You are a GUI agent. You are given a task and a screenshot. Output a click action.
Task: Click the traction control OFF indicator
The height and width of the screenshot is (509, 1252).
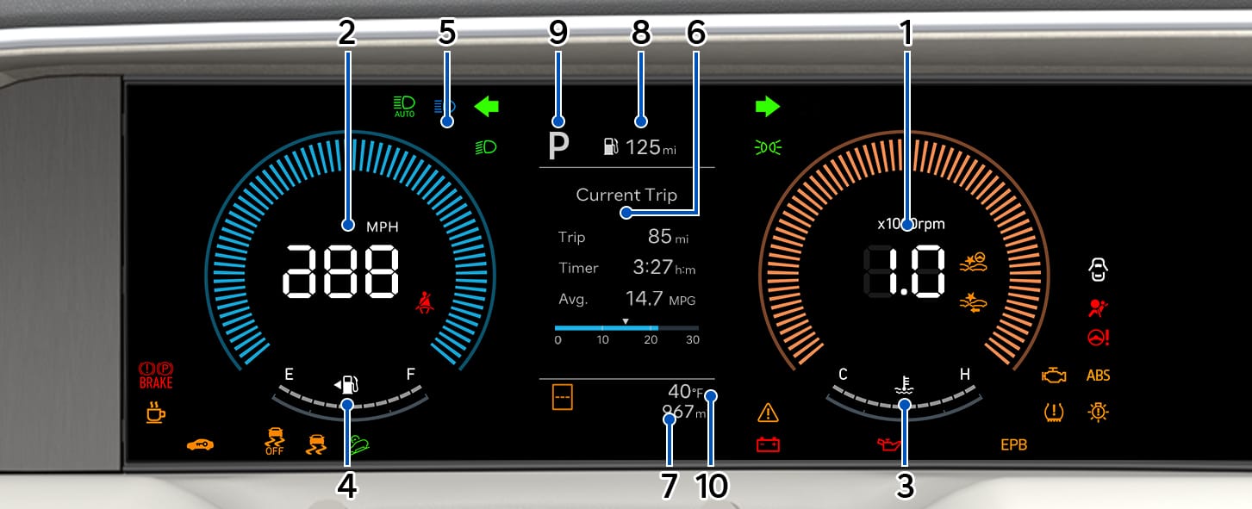(x=274, y=440)
